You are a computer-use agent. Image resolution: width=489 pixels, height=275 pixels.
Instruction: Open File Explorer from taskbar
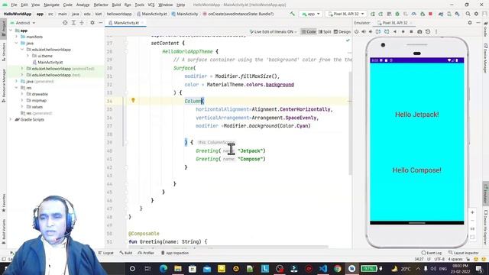[178, 268]
